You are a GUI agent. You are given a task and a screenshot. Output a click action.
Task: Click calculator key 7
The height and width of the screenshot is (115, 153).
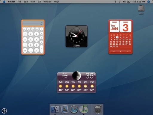tap(25, 34)
